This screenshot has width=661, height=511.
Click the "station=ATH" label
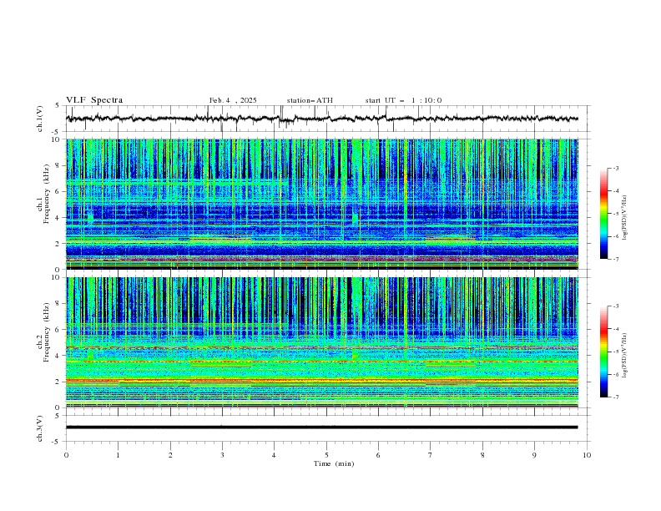(x=310, y=100)
